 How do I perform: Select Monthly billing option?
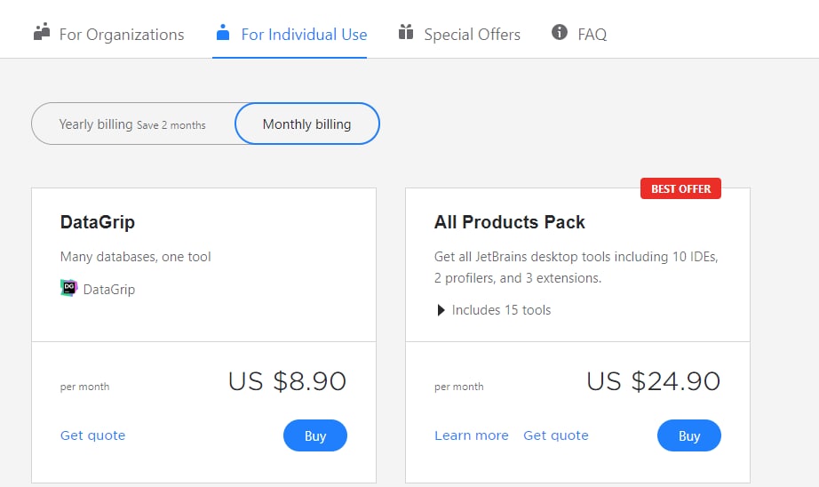pos(307,124)
